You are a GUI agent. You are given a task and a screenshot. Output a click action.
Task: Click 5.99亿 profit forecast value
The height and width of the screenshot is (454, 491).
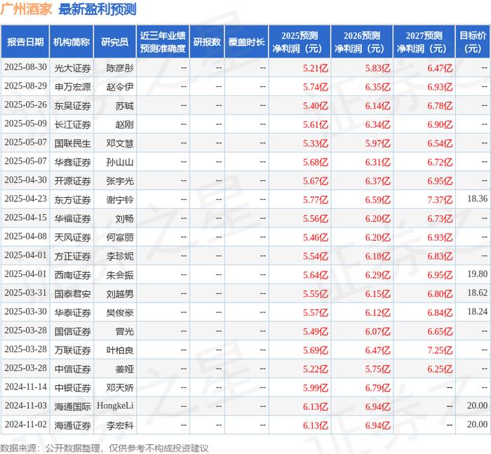pos(316,387)
